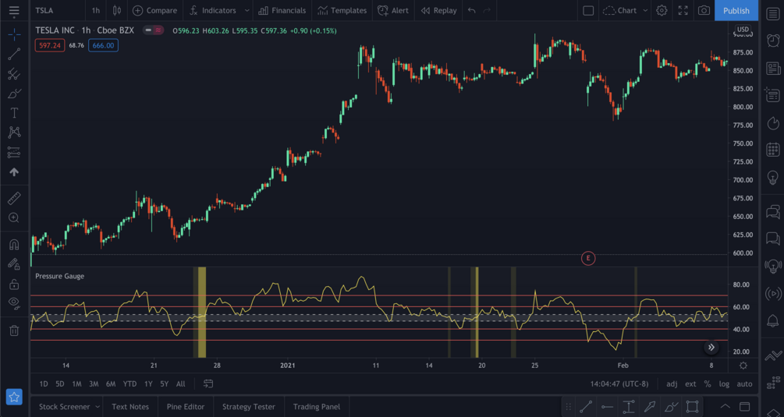784x417 pixels.
Task: Open the economic calendar icon
Action: point(772,150)
